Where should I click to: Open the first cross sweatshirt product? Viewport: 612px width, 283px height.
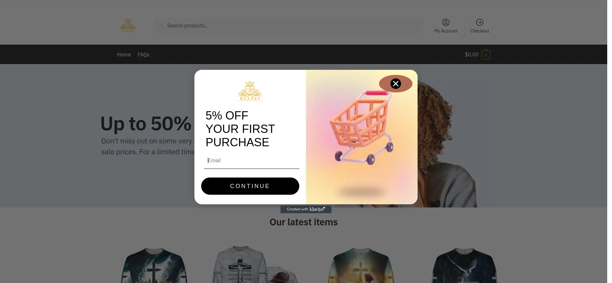pyautogui.click(x=154, y=265)
